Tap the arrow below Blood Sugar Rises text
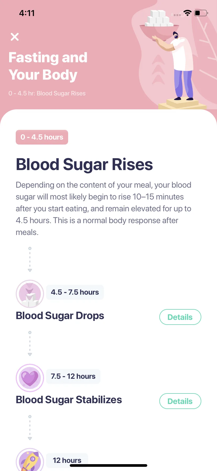217x471 pixels. (30, 259)
